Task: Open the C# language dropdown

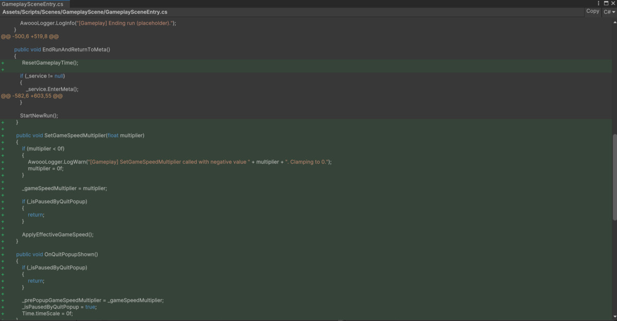Action: coord(609,11)
